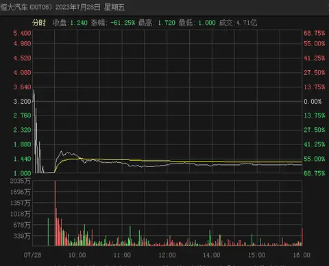Click the 涨幅 -61.25% change value
Screen dimensions: 329x266
[x=123, y=23]
